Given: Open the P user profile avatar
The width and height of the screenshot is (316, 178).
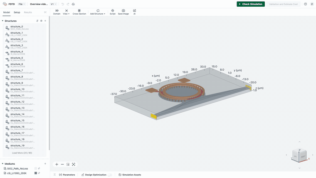Looking at the screenshot, I should [312, 4].
